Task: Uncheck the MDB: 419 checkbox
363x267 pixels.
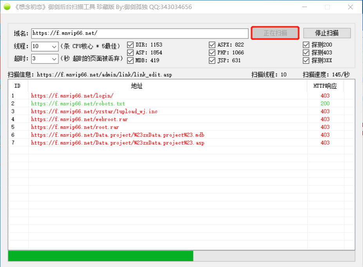Action: 130,60
